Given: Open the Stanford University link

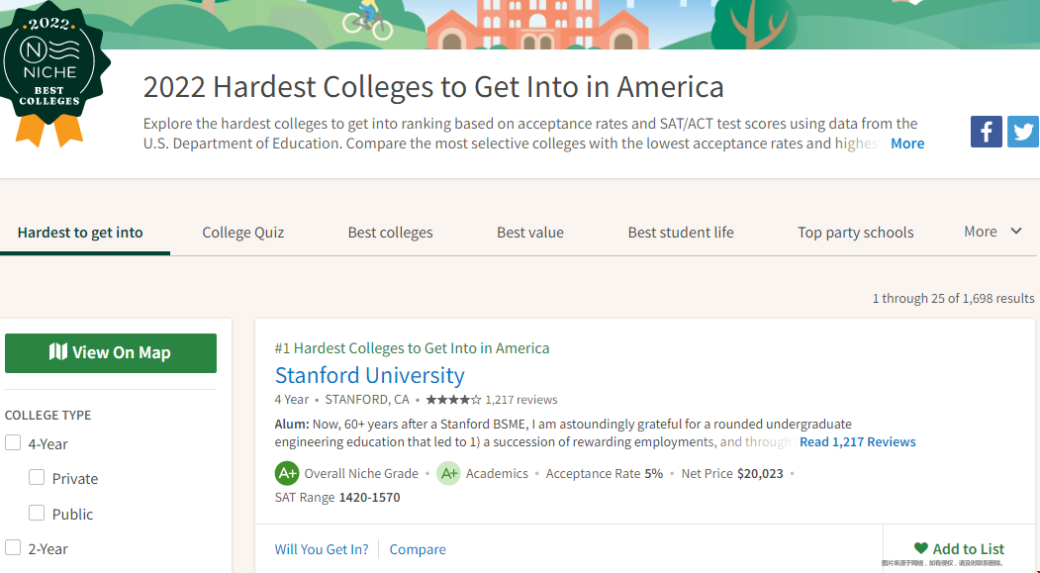Looking at the screenshot, I should pyautogui.click(x=369, y=376).
